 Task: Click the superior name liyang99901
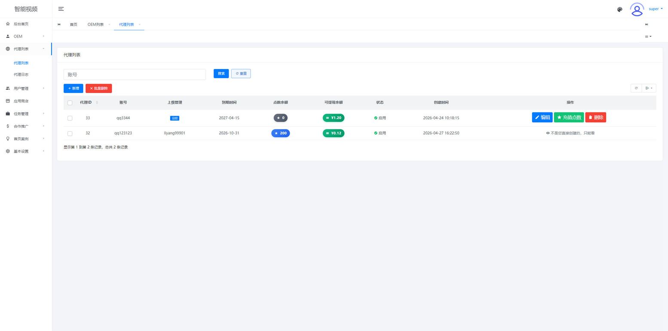(174, 133)
